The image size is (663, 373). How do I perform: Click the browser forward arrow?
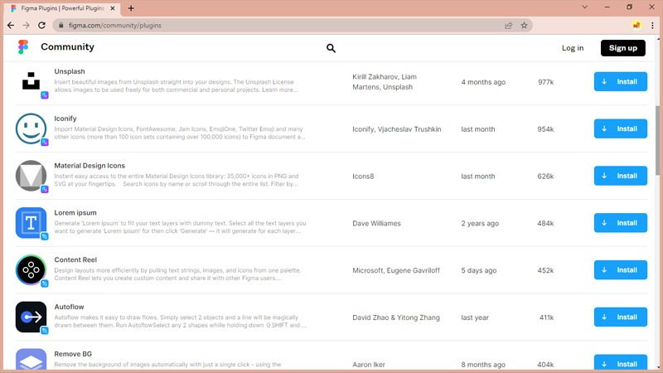(27, 26)
